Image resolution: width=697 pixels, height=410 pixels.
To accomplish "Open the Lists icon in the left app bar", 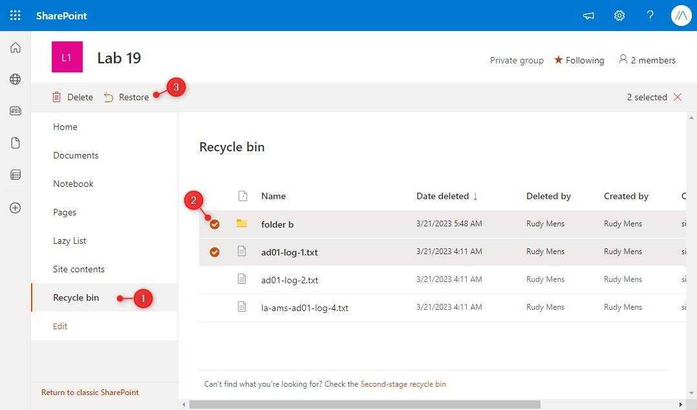I will [15, 175].
